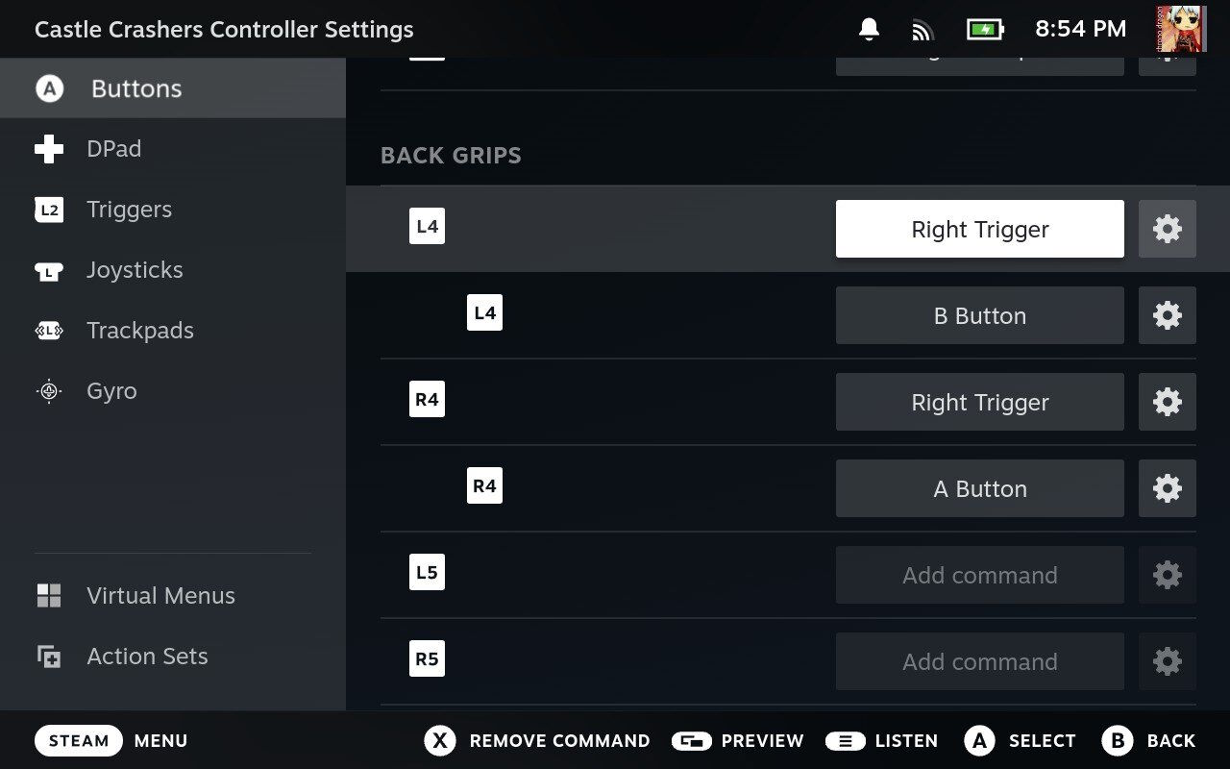Open Virtual Menus page
Image resolution: width=1230 pixels, height=769 pixels.
pyautogui.click(x=160, y=596)
